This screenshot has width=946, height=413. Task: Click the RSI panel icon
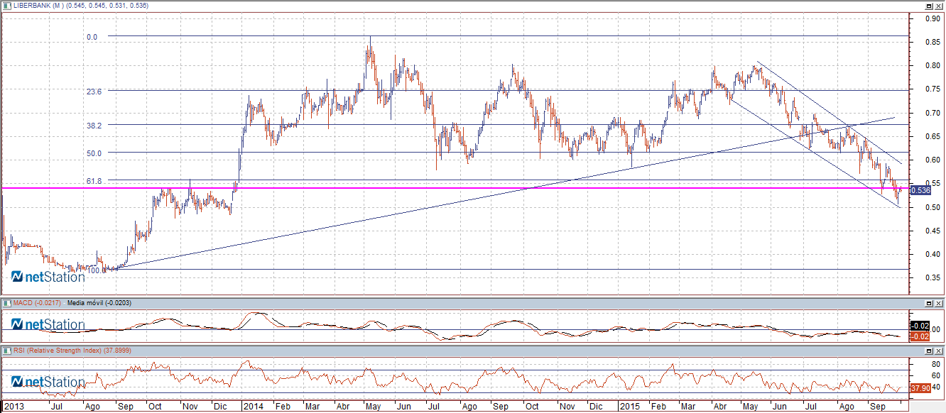tap(6, 351)
